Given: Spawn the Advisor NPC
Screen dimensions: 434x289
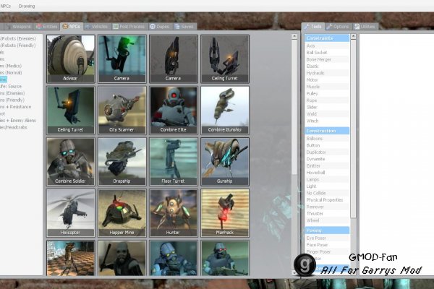Looking at the screenshot, I should 71,59.
